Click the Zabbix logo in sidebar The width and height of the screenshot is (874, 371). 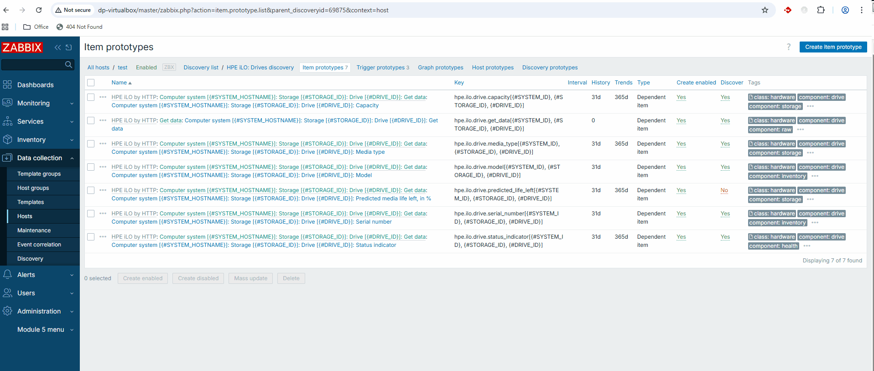tap(22, 47)
